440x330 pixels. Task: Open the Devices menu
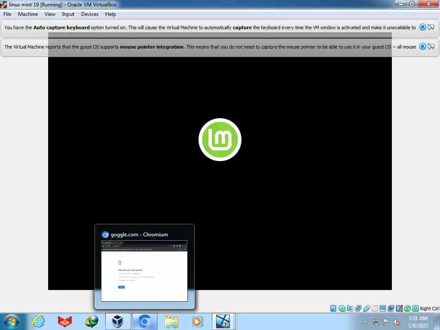pos(90,14)
